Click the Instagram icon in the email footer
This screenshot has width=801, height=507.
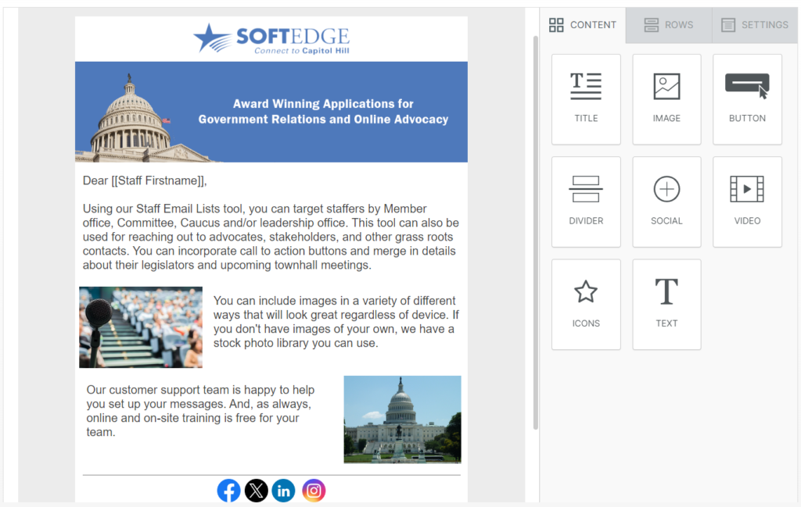314,491
